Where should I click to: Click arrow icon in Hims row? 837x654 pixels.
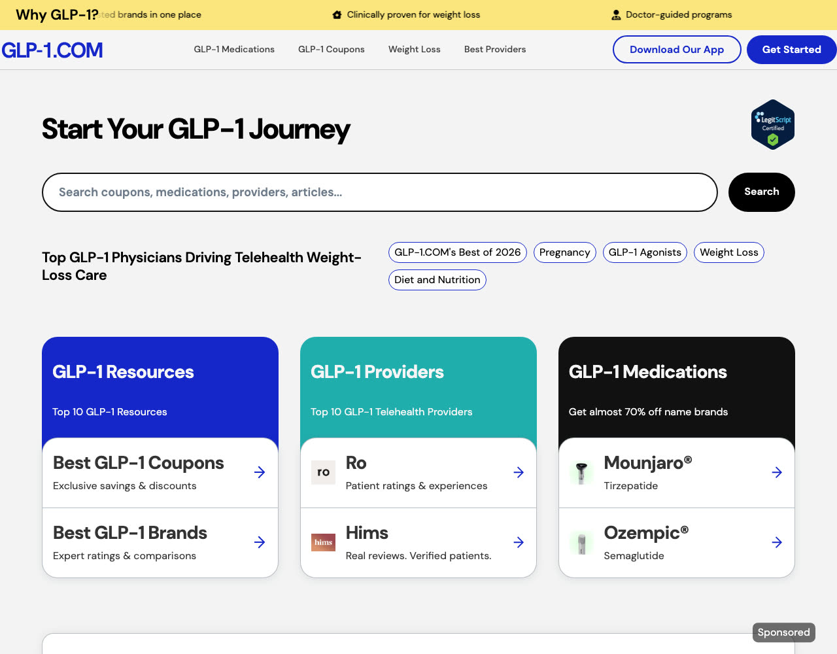519,542
